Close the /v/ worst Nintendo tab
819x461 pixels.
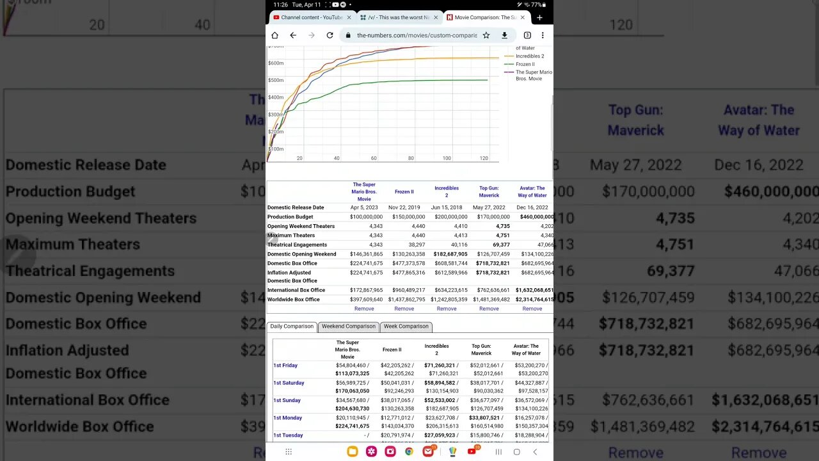click(x=436, y=17)
